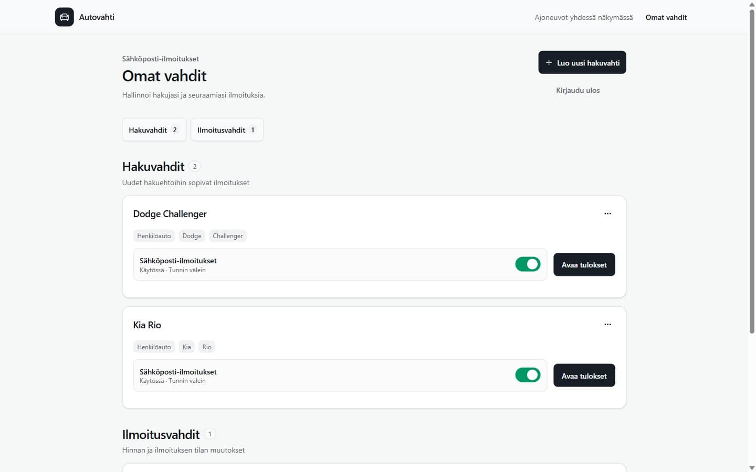Open Ajoneuvot yhdessä näkymässä nav link

[x=584, y=17]
